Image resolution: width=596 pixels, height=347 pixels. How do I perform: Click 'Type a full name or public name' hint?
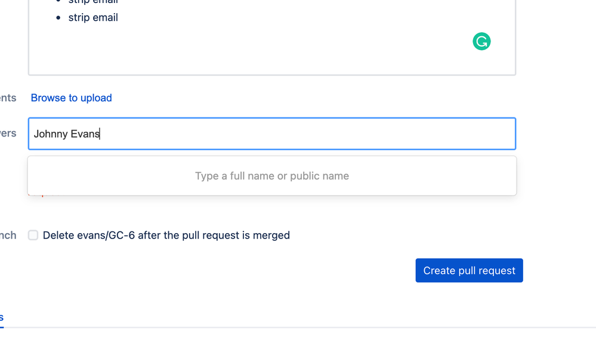[x=272, y=176]
